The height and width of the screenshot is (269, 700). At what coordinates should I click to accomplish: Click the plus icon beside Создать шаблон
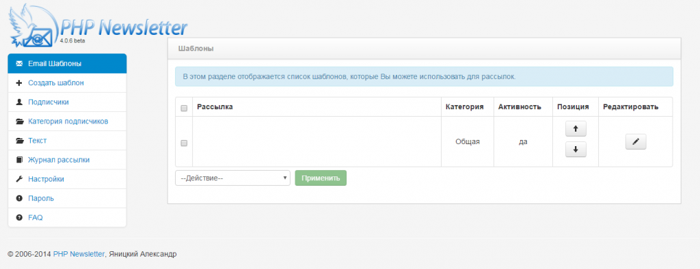pyautogui.click(x=19, y=83)
